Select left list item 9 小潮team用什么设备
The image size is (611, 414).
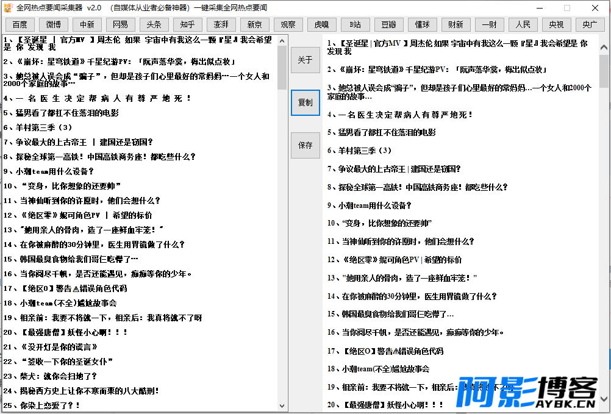click(49, 172)
